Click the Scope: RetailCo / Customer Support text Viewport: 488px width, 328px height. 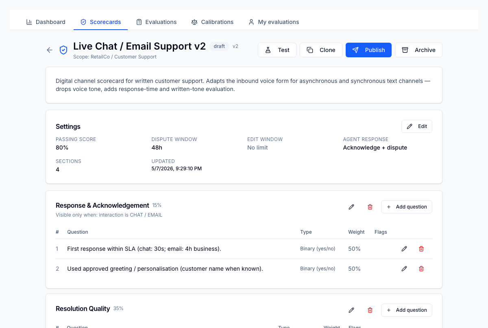pos(115,57)
